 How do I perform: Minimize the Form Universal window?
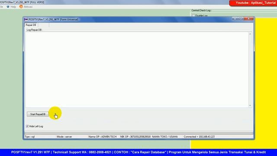(x=235, y=19)
